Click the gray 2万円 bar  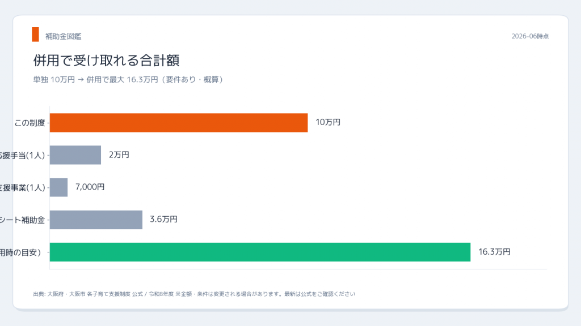(x=75, y=155)
